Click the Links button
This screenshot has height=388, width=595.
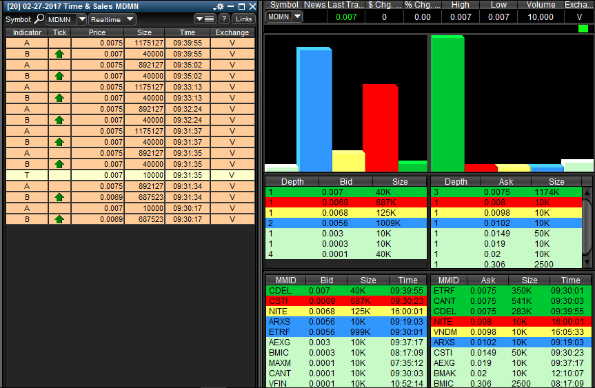243,19
